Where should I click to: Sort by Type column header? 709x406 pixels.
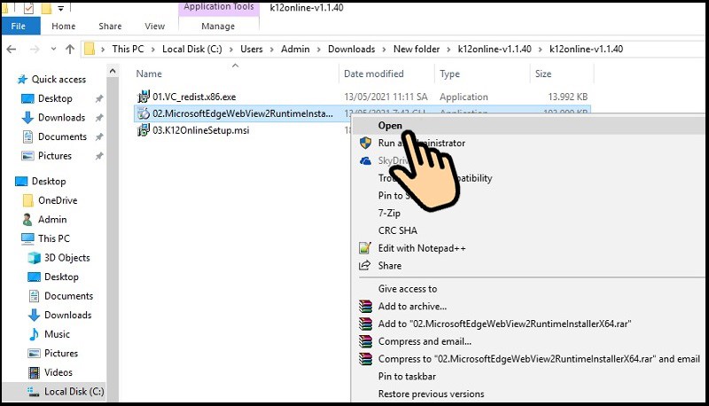[449, 74]
